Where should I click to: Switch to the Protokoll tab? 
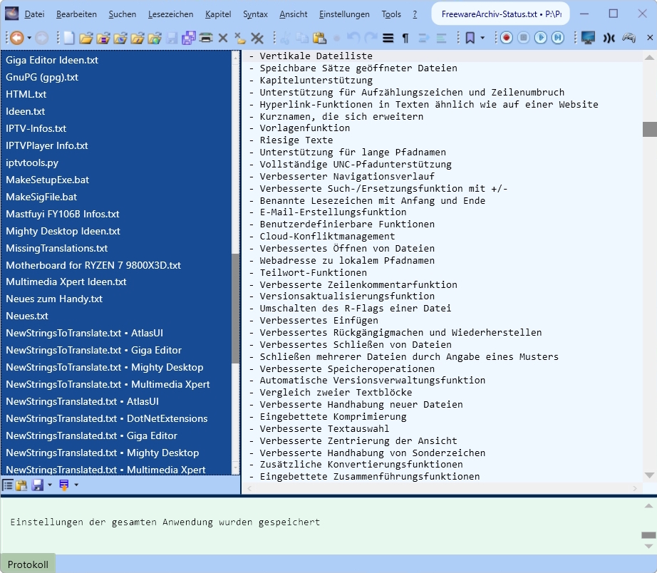(28, 564)
